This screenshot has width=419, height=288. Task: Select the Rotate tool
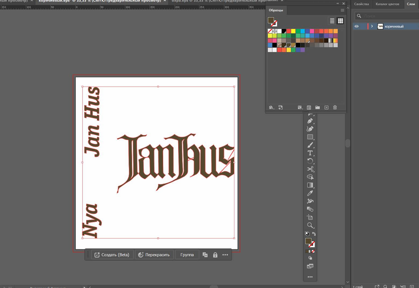pyautogui.click(x=310, y=161)
